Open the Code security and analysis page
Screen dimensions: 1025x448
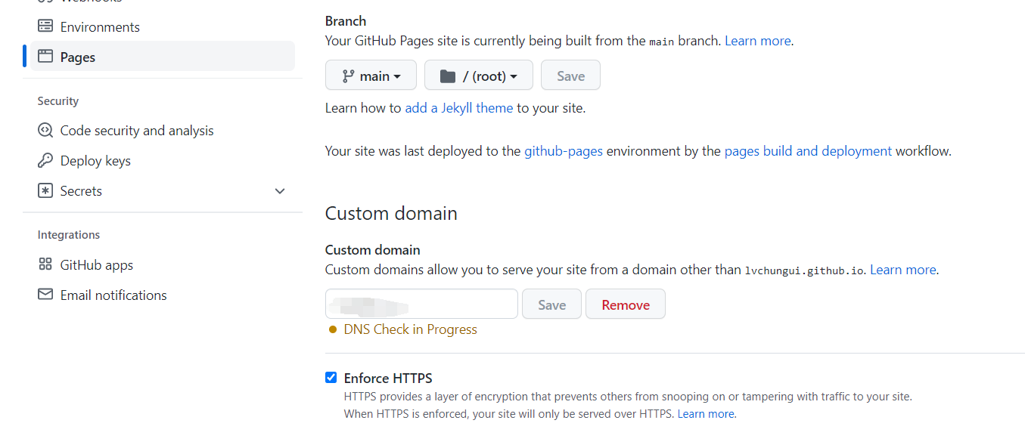pyautogui.click(x=137, y=131)
